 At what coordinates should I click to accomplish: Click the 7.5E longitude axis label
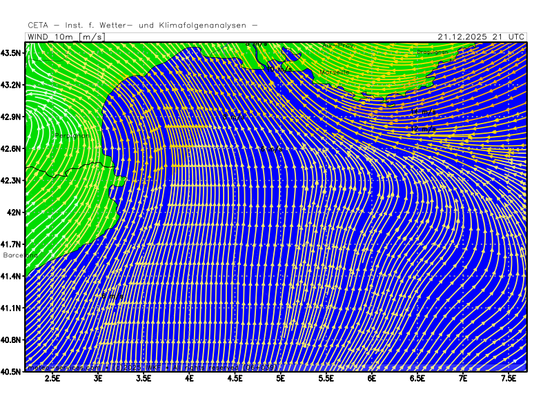tap(509, 379)
